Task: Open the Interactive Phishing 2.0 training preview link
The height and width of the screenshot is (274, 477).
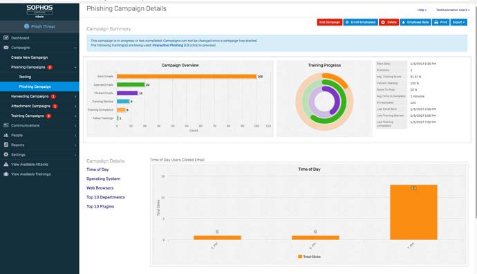Action: 170,46
